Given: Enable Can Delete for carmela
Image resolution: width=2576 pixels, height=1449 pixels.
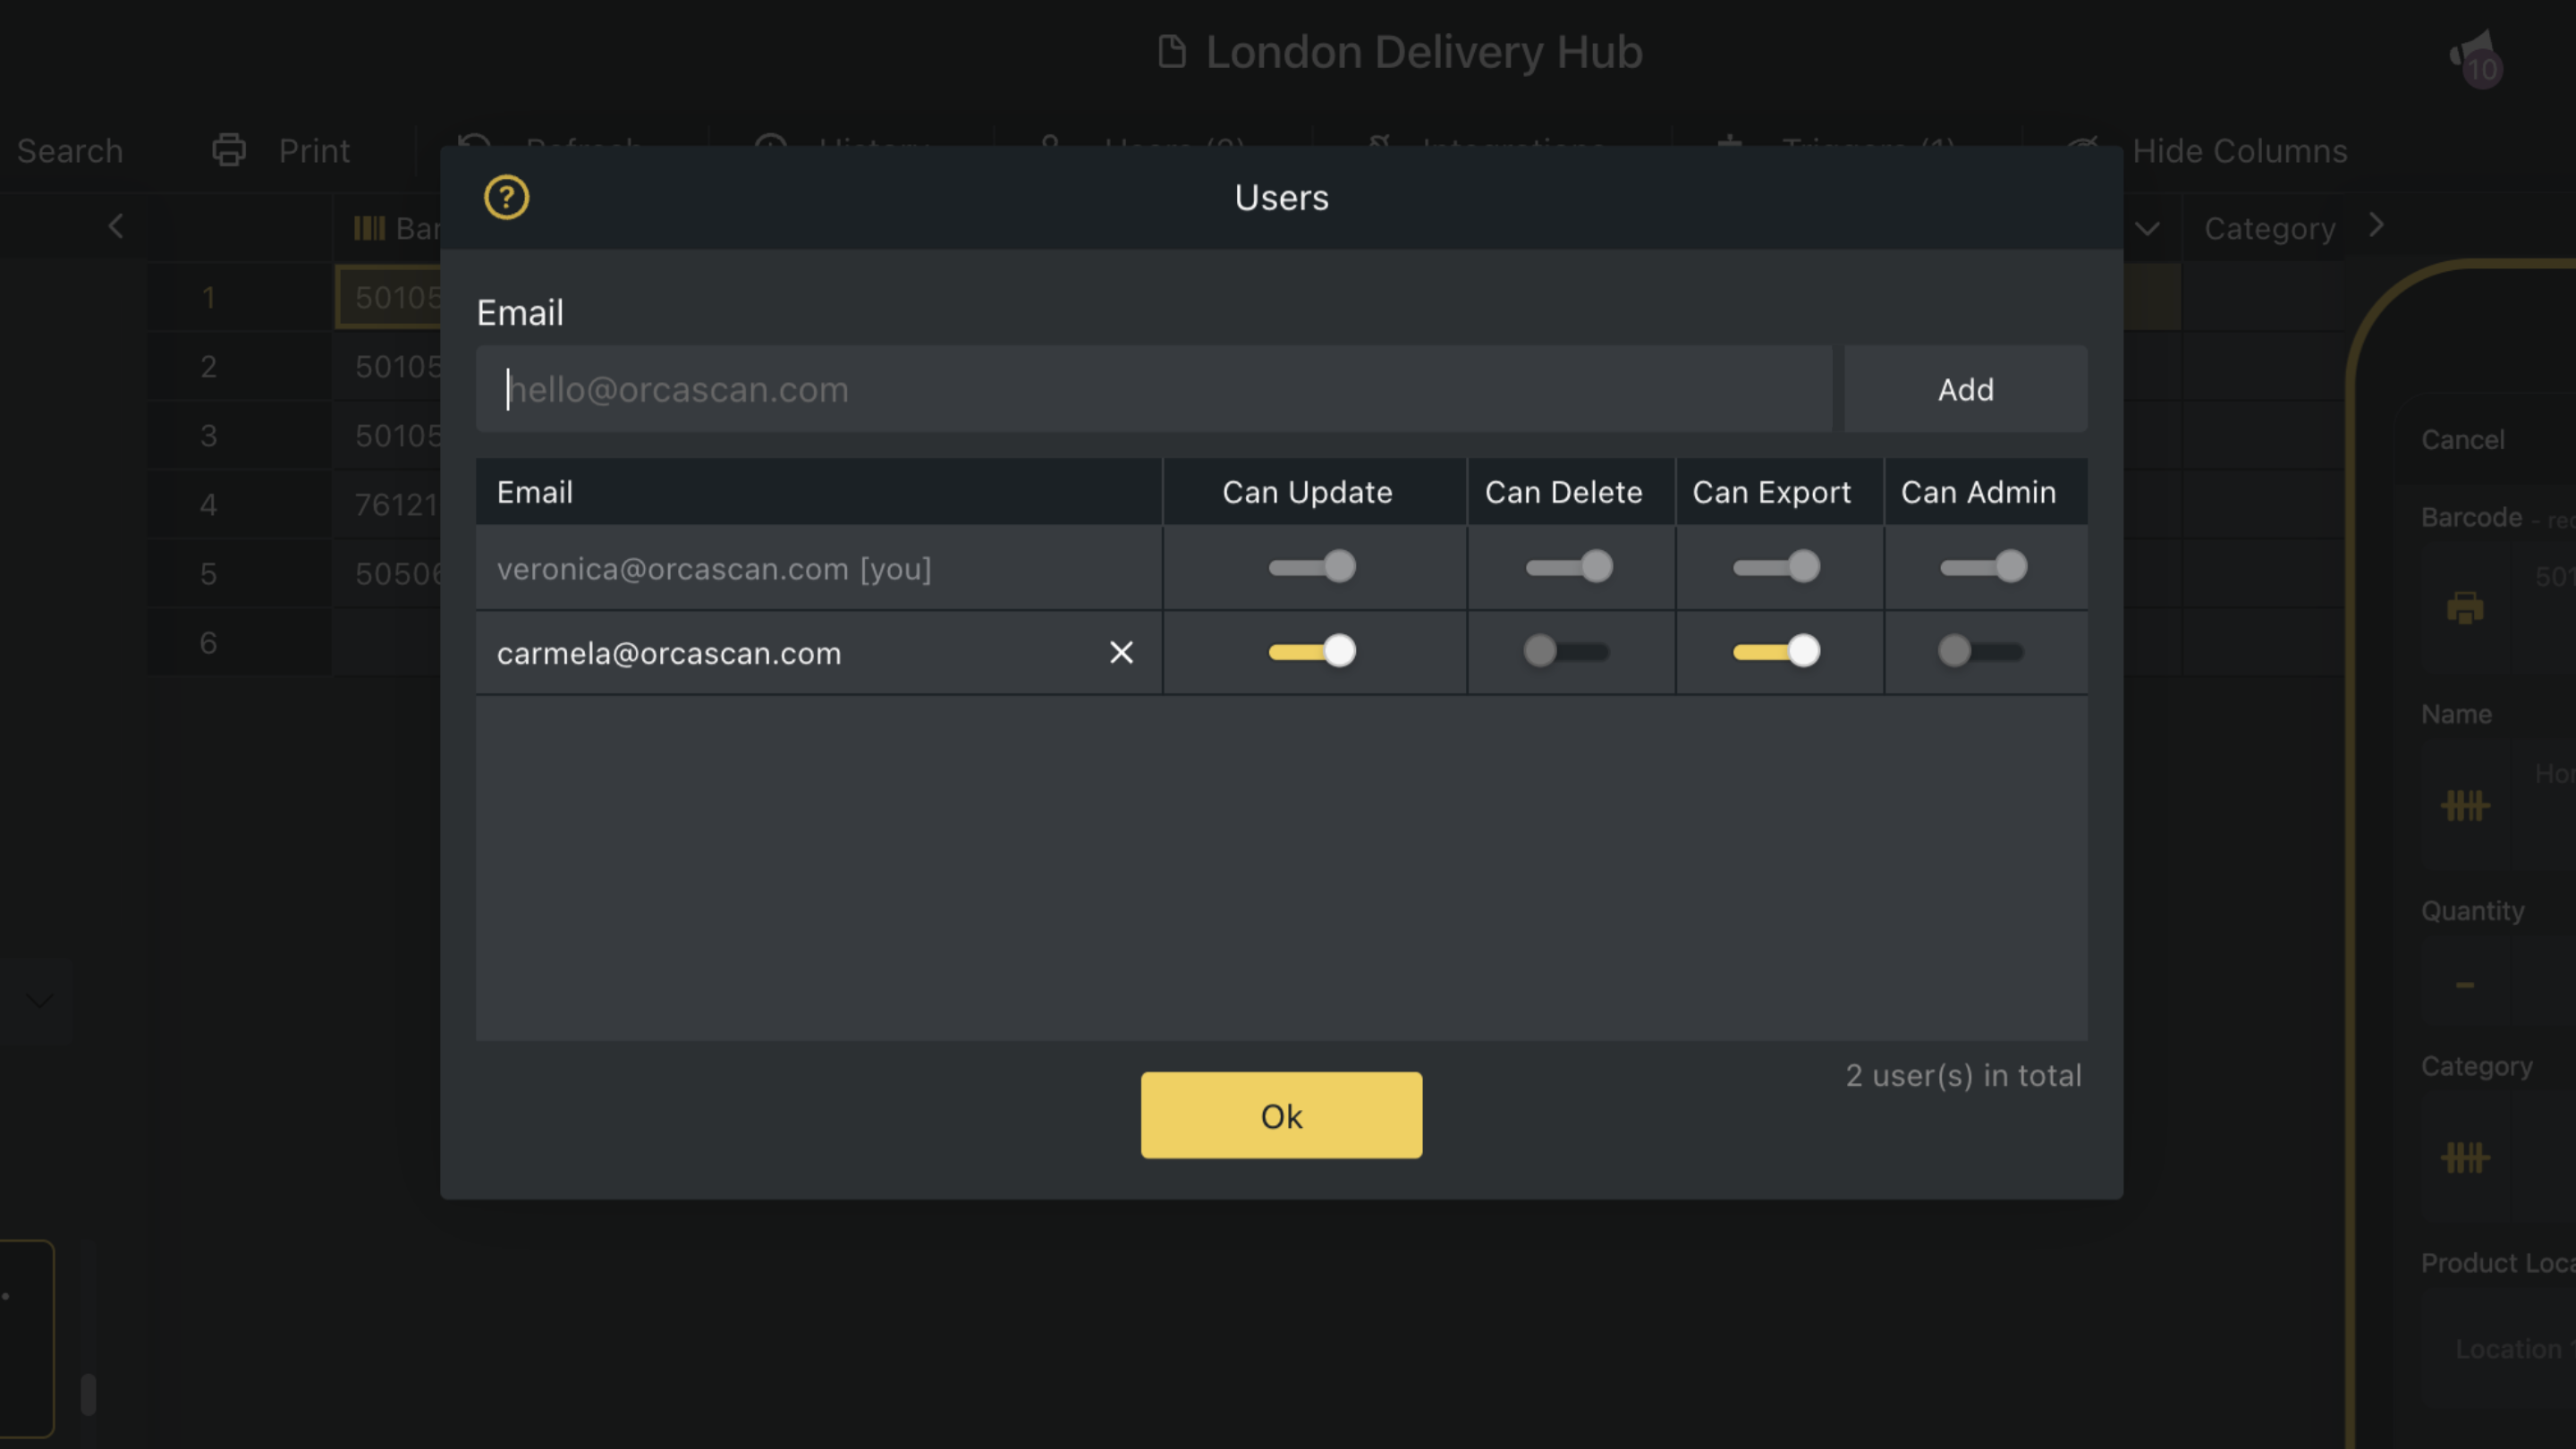Looking at the screenshot, I should pos(1566,652).
